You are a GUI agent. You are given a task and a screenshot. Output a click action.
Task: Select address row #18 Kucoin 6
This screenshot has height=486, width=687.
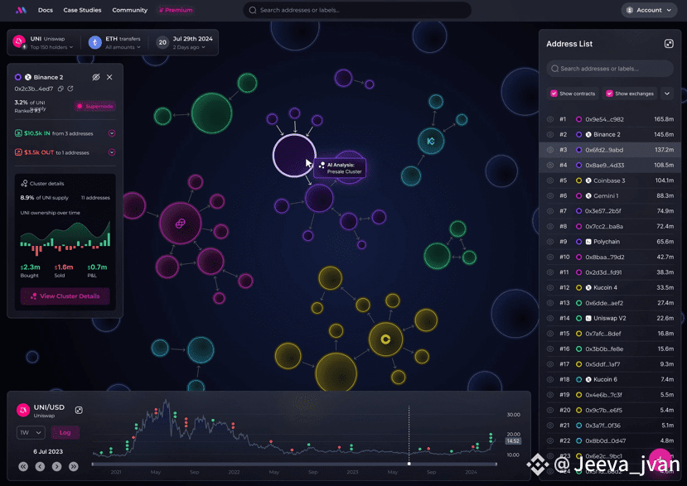(x=609, y=379)
